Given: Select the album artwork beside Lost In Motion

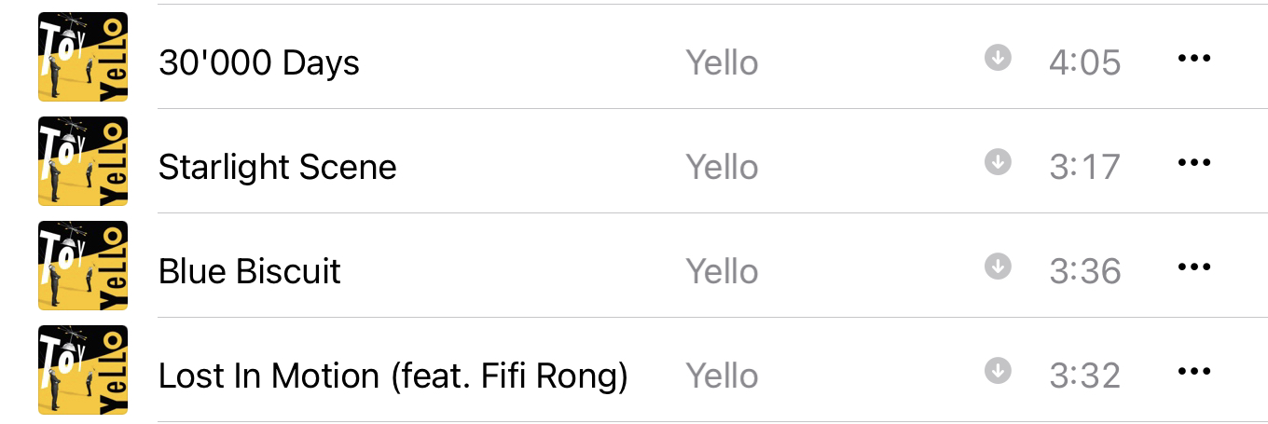Looking at the screenshot, I should [83, 370].
